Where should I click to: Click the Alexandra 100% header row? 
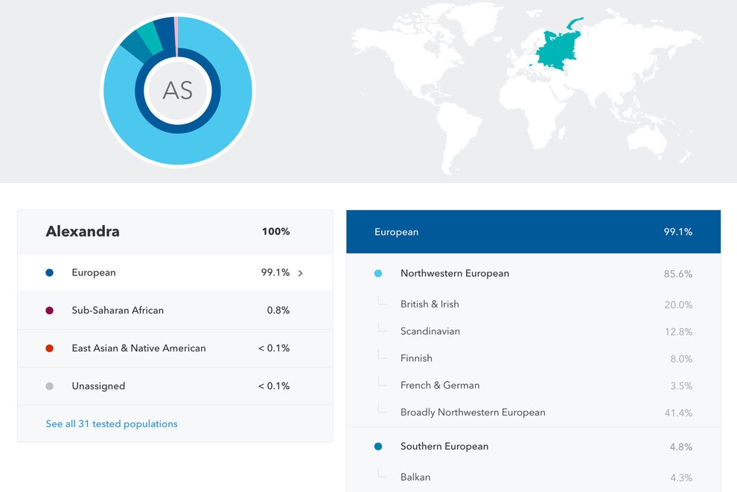(175, 231)
